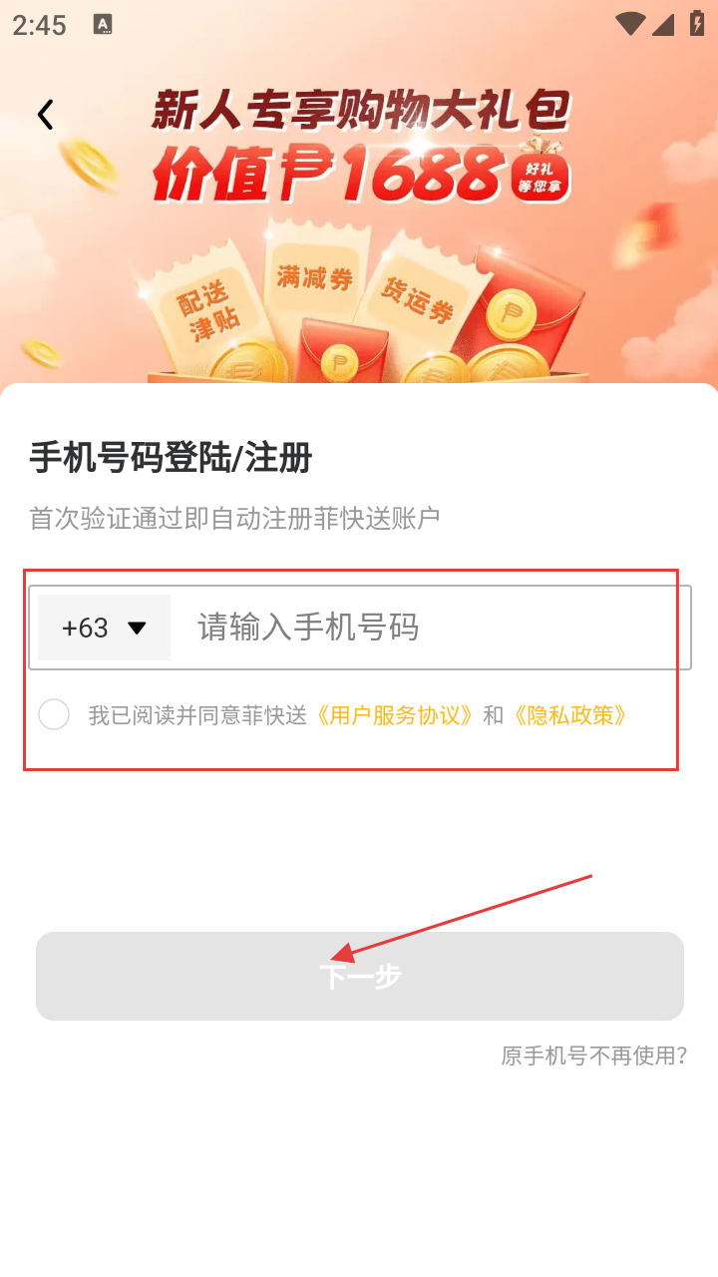Tap the Wi-Fi status icon

coord(629,24)
